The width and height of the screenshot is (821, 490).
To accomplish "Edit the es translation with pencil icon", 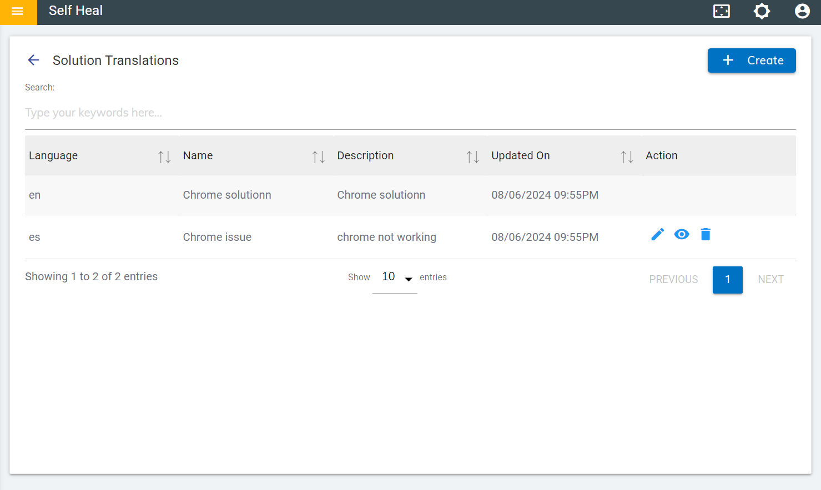I will click(x=657, y=235).
